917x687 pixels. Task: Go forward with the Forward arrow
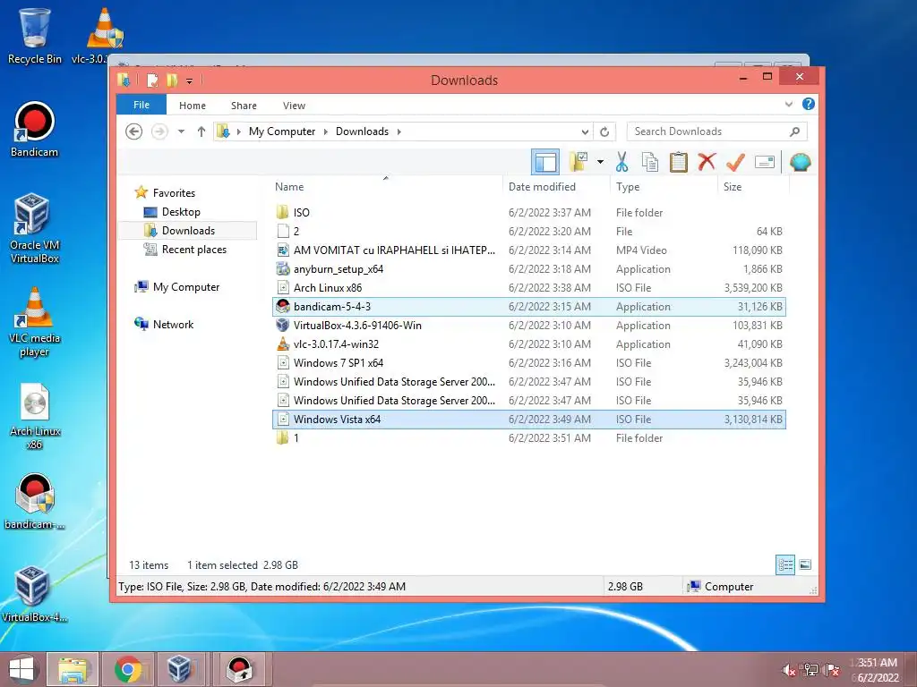click(159, 131)
